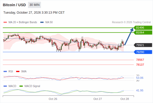
Task: Click the 9MA red legend swatch
Action: click(x=18, y=72)
